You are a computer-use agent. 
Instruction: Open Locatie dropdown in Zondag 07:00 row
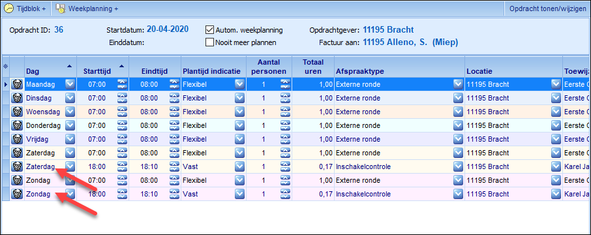pyautogui.click(x=556, y=180)
